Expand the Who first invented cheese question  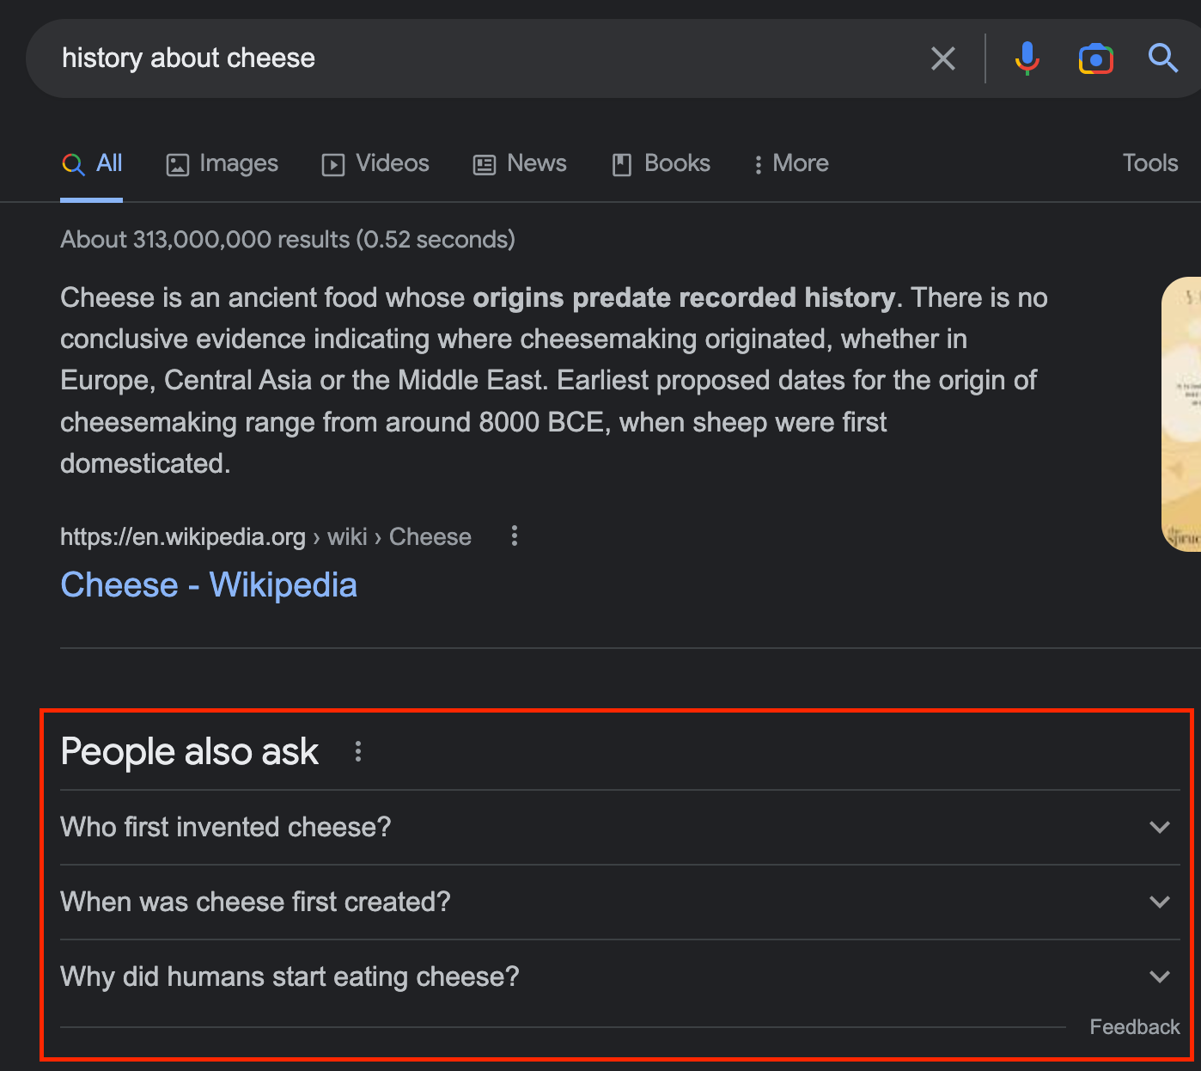click(x=620, y=827)
